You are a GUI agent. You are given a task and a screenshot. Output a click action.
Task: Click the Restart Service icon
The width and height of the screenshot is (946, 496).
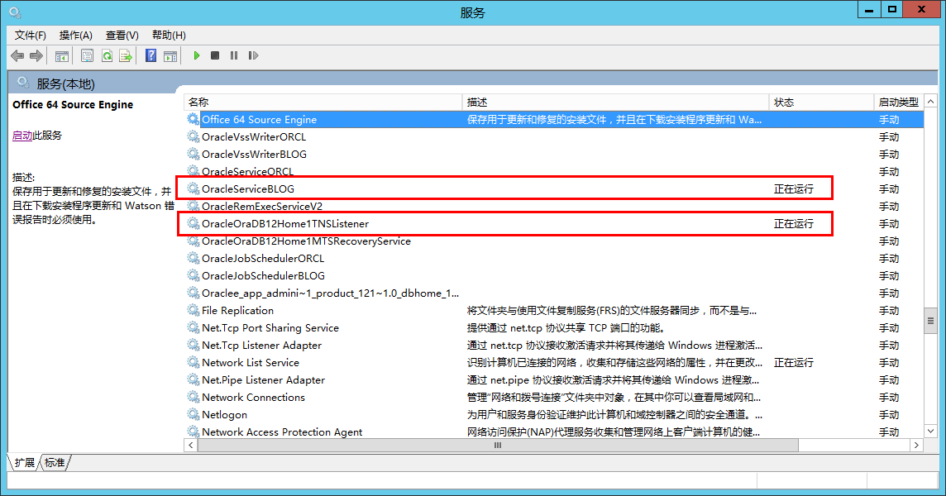pyautogui.click(x=253, y=55)
